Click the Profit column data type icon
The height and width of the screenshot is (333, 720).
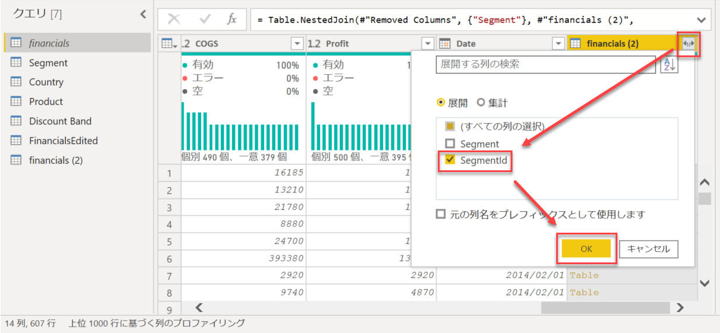coord(314,44)
